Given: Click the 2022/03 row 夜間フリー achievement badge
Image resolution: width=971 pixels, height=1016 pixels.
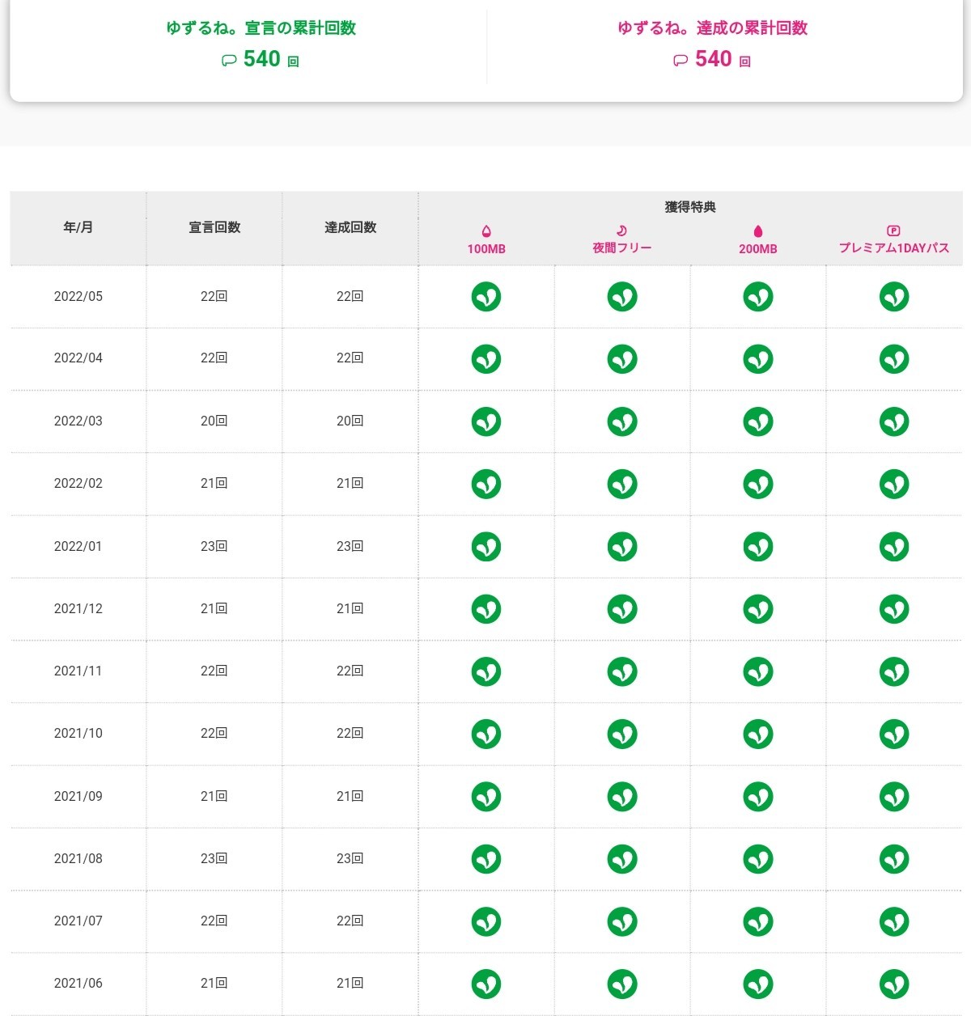Looking at the screenshot, I should coord(622,421).
